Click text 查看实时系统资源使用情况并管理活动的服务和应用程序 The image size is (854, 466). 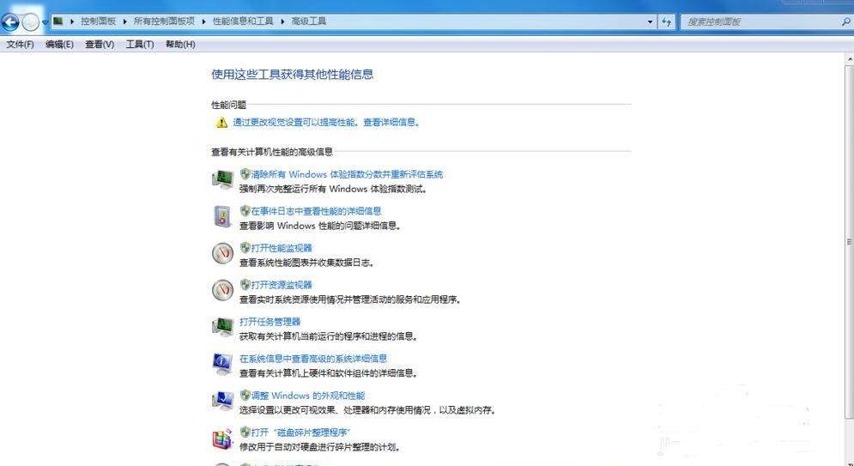tap(350, 300)
